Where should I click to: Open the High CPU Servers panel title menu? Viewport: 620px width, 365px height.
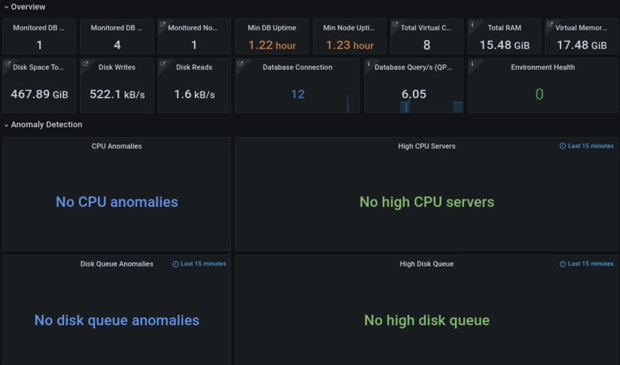(426, 146)
